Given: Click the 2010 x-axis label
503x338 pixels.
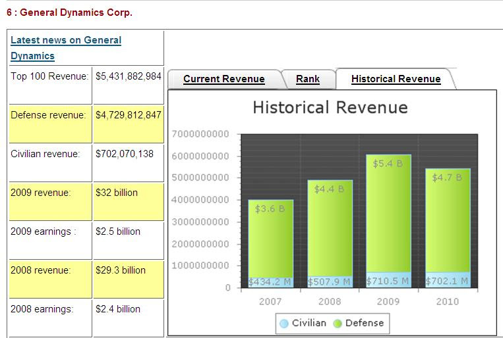Looking at the screenshot, I should coord(448,302).
